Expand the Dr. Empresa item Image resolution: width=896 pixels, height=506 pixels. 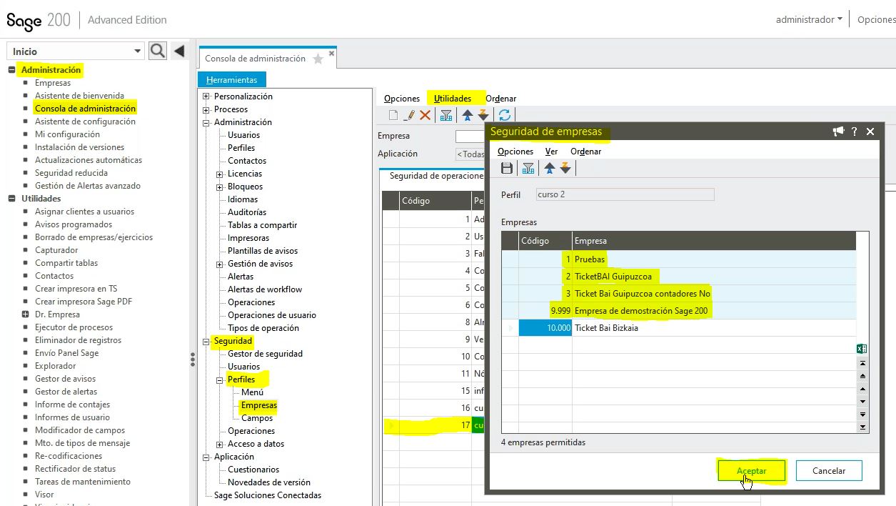pyautogui.click(x=26, y=314)
